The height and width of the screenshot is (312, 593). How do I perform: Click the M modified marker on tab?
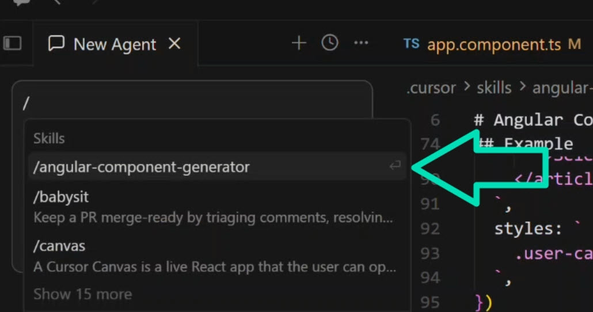tap(575, 44)
